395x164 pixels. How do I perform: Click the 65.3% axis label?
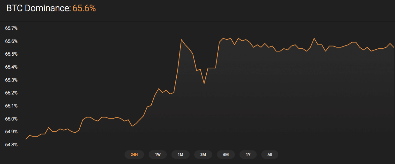(x=11, y=80)
